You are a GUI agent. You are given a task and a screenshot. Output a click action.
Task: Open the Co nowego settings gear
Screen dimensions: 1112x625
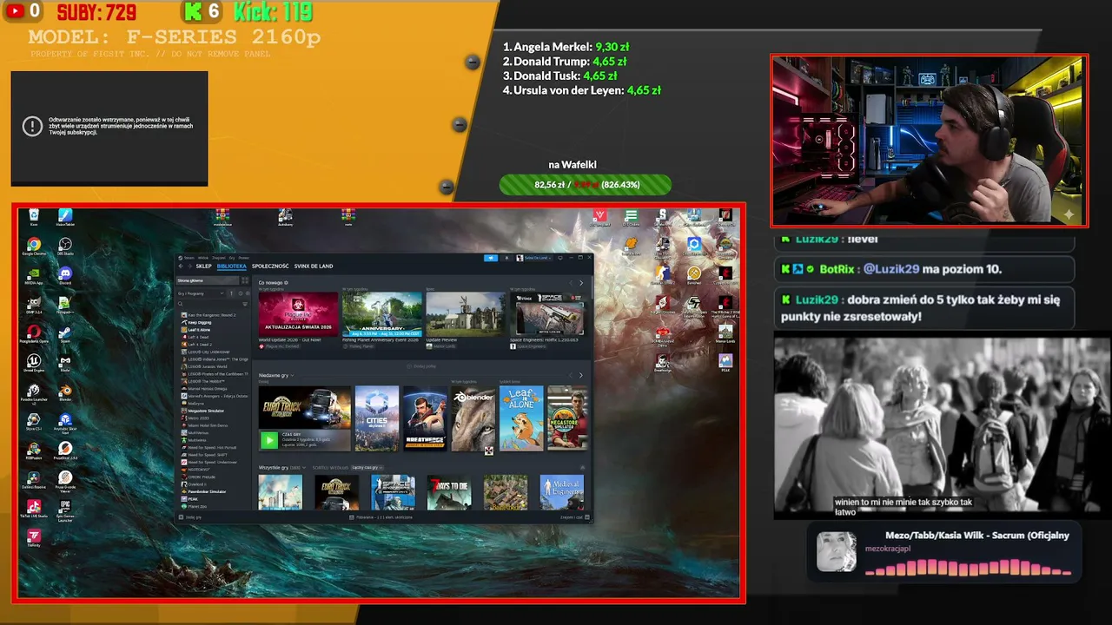pos(286,283)
